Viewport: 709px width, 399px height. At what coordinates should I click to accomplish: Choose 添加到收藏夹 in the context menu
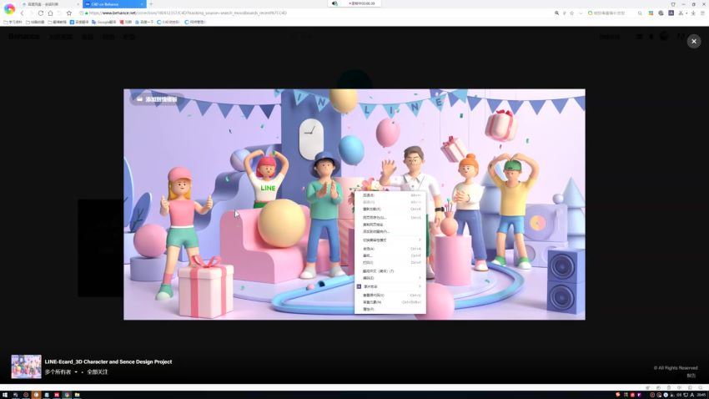click(390, 231)
